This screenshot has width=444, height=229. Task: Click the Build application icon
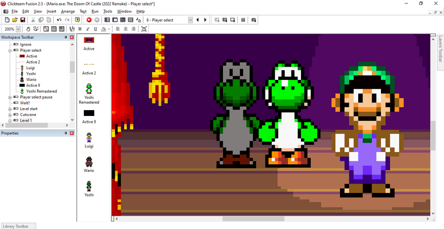click(254, 20)
